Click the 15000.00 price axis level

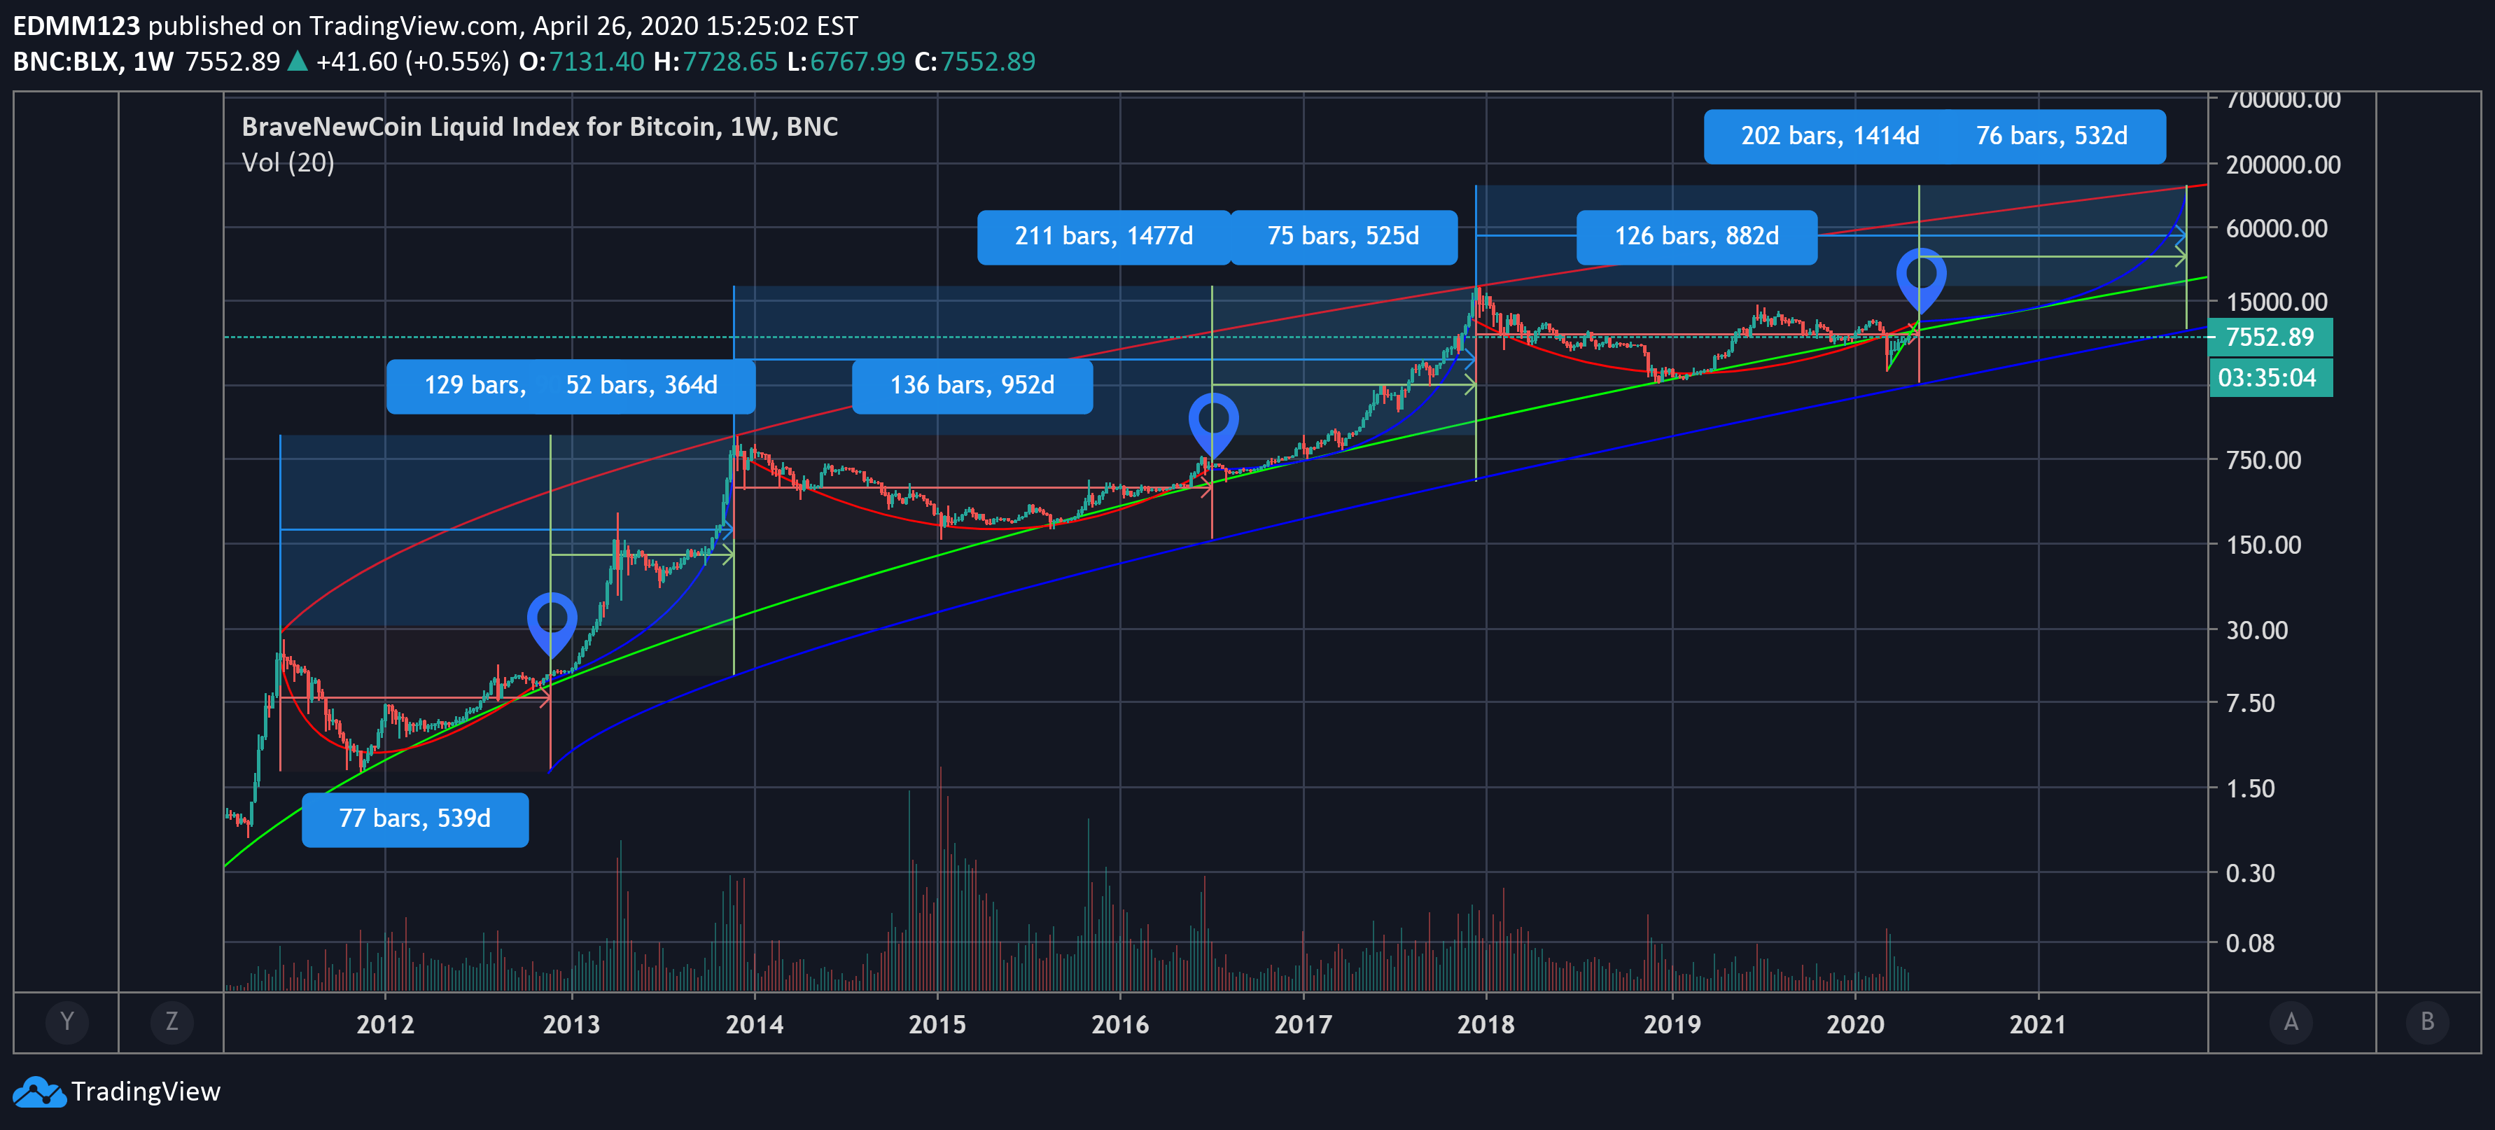(2276, 302)
